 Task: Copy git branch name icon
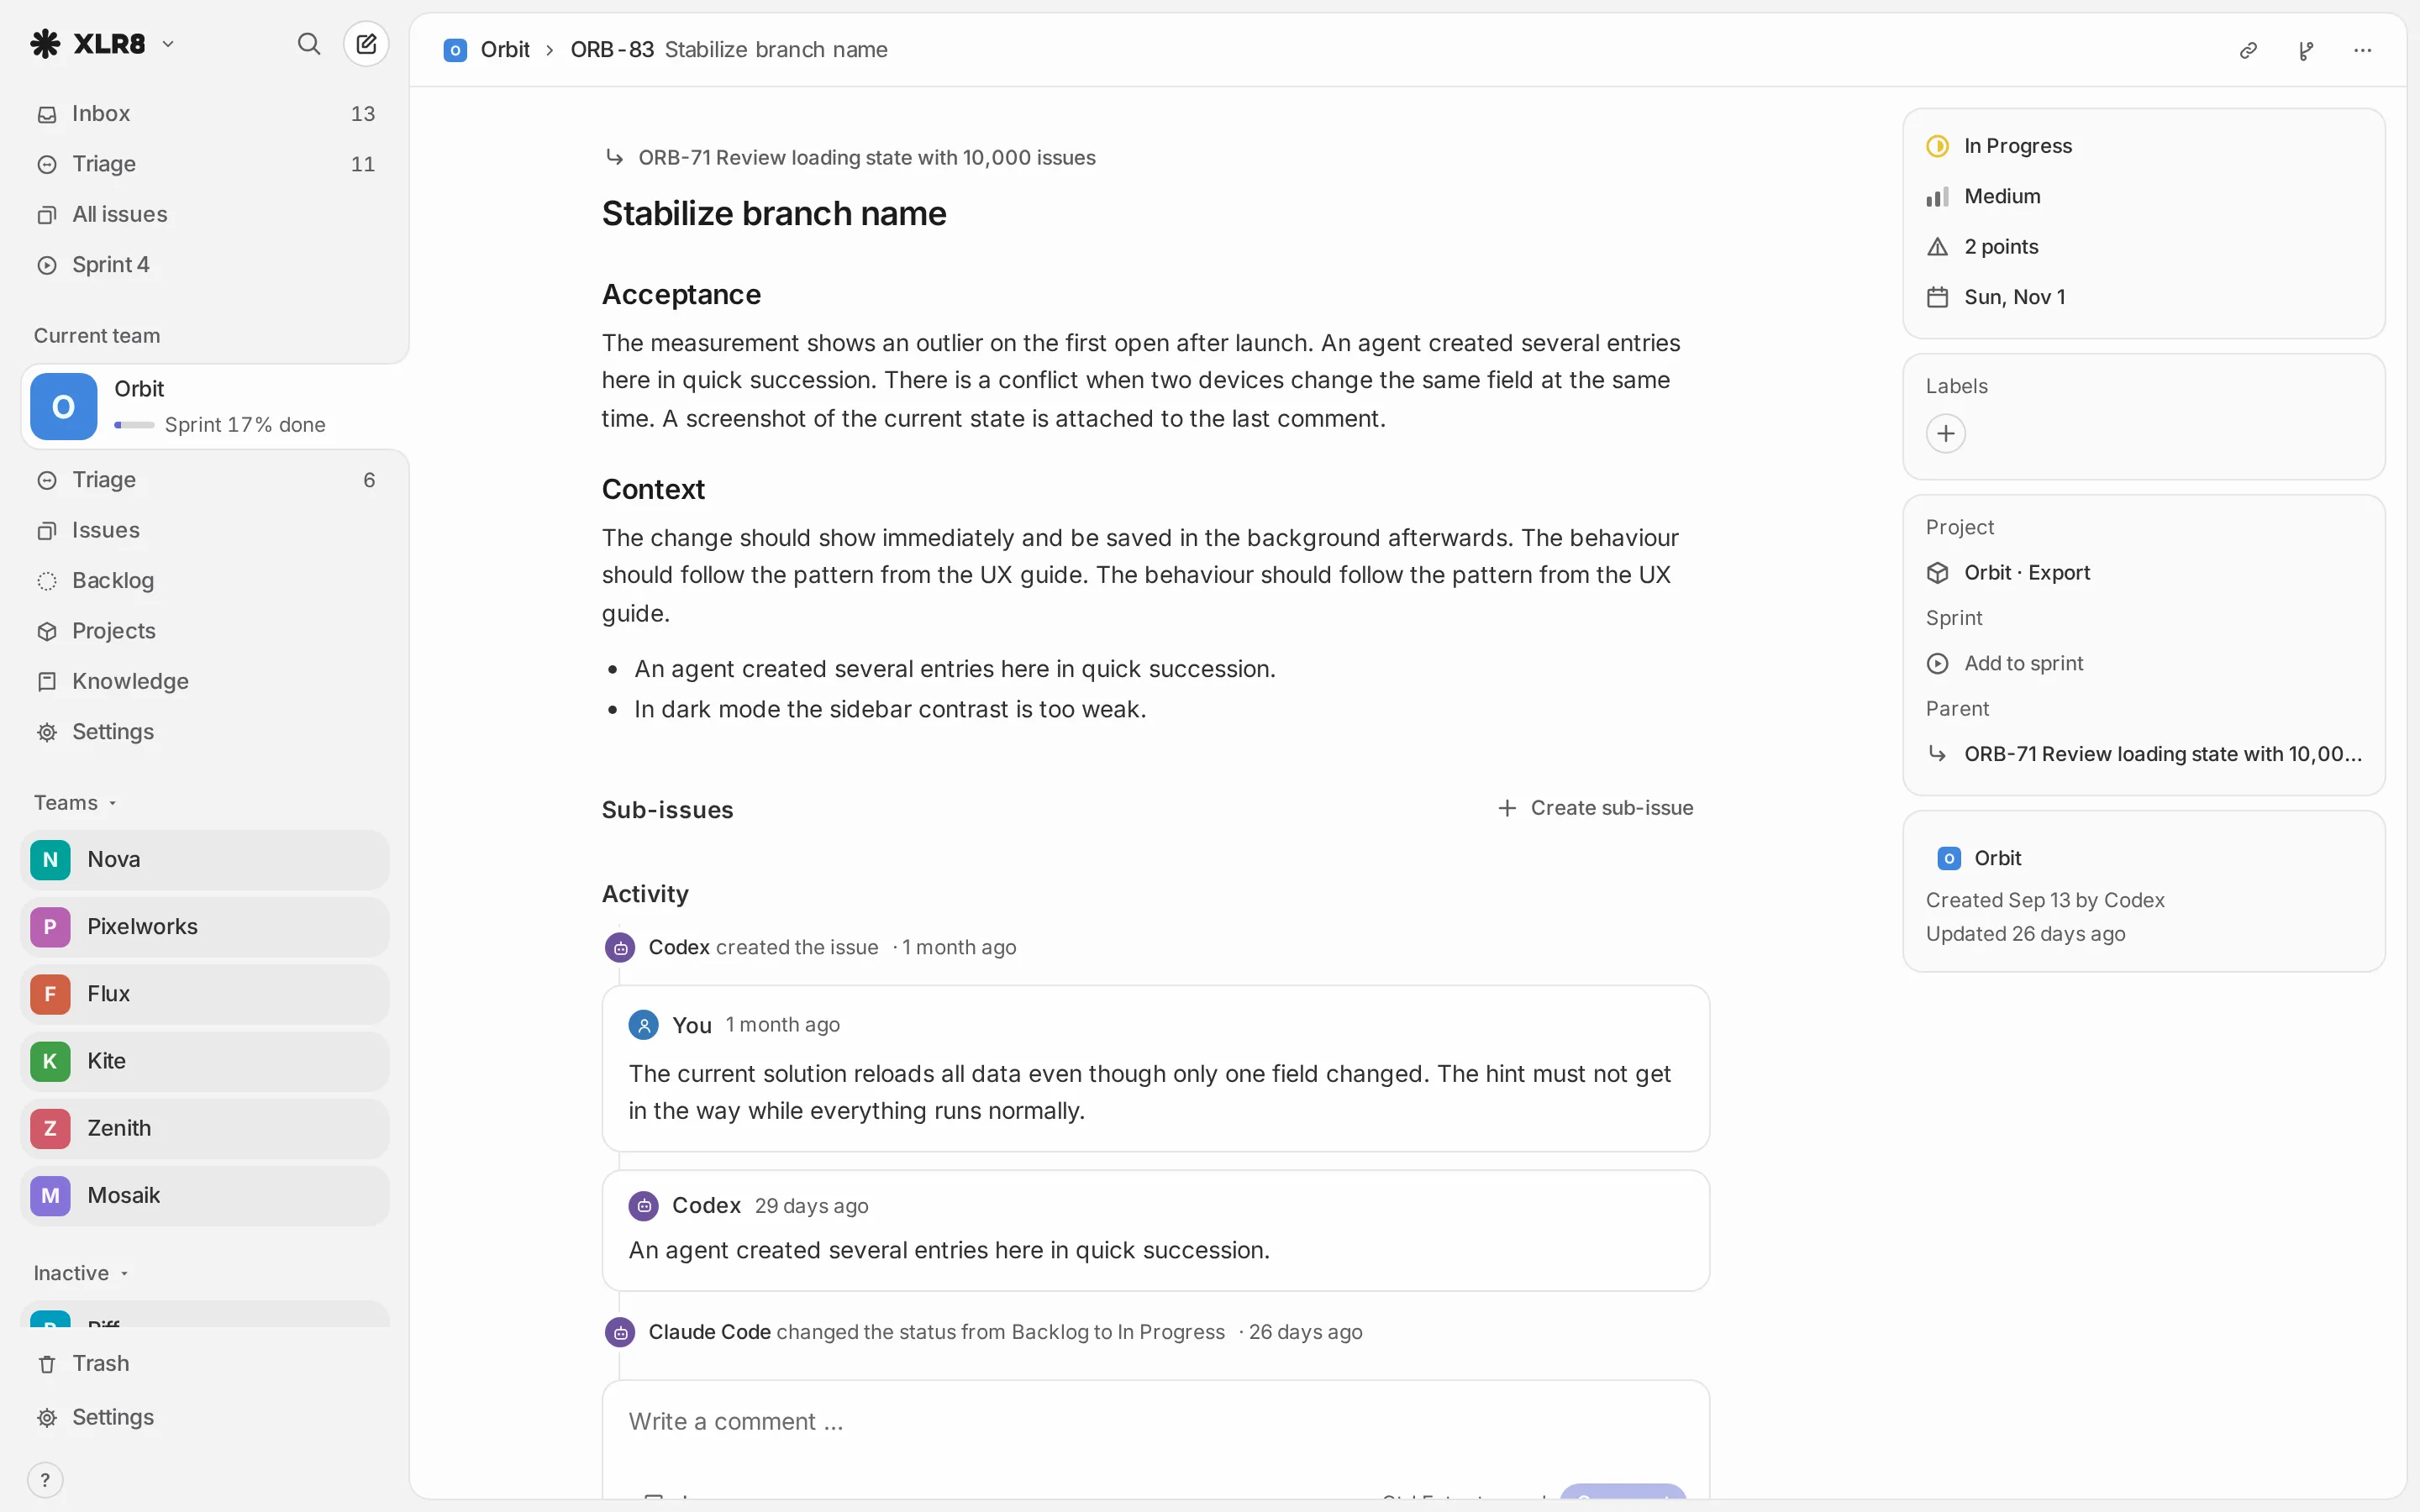pyautogui.click(x=2306, y=50)
